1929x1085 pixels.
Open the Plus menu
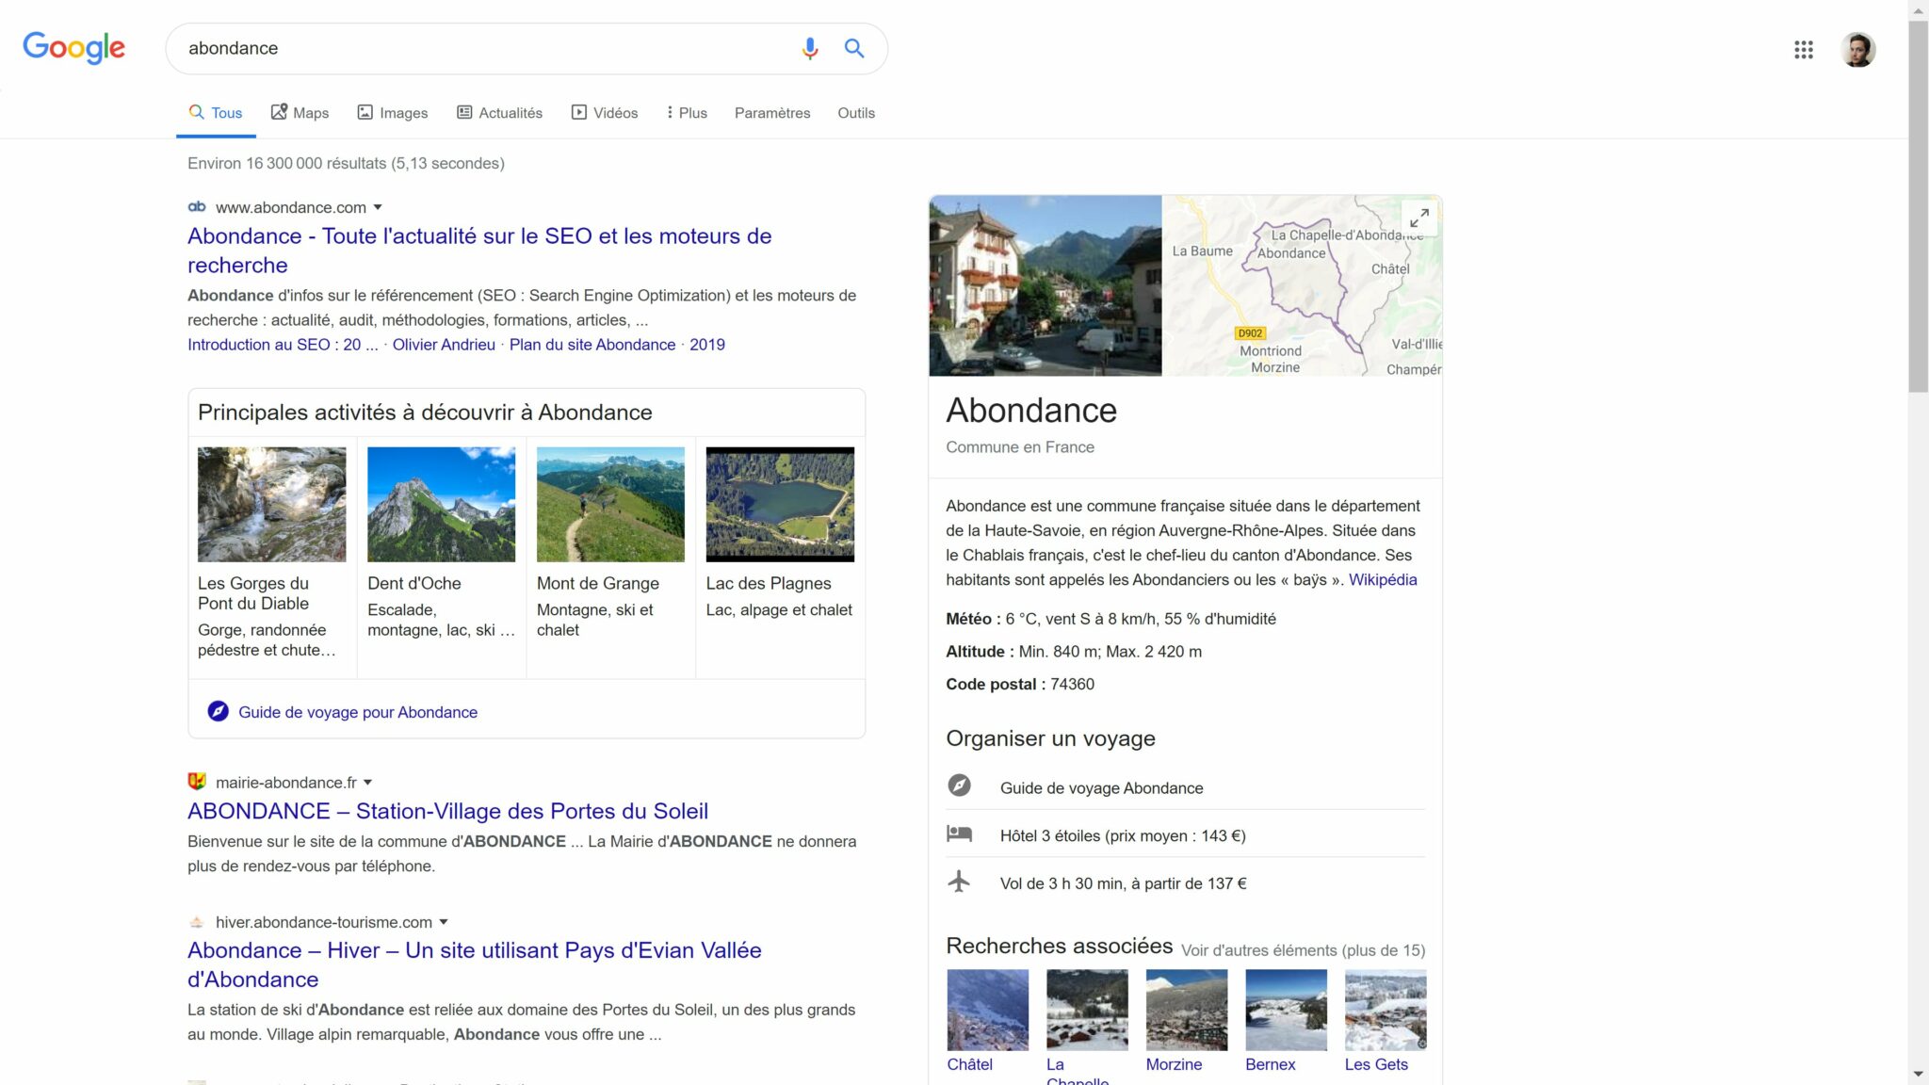687,112
